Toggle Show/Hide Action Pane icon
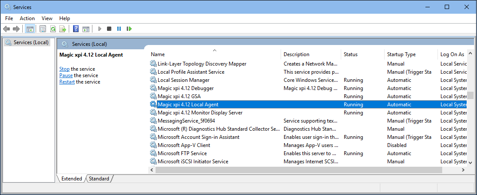Image resolution: width=477 pixels, height=195 pixels. point(86,29)
